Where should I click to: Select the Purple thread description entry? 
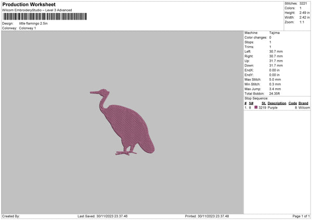[273, 107]
